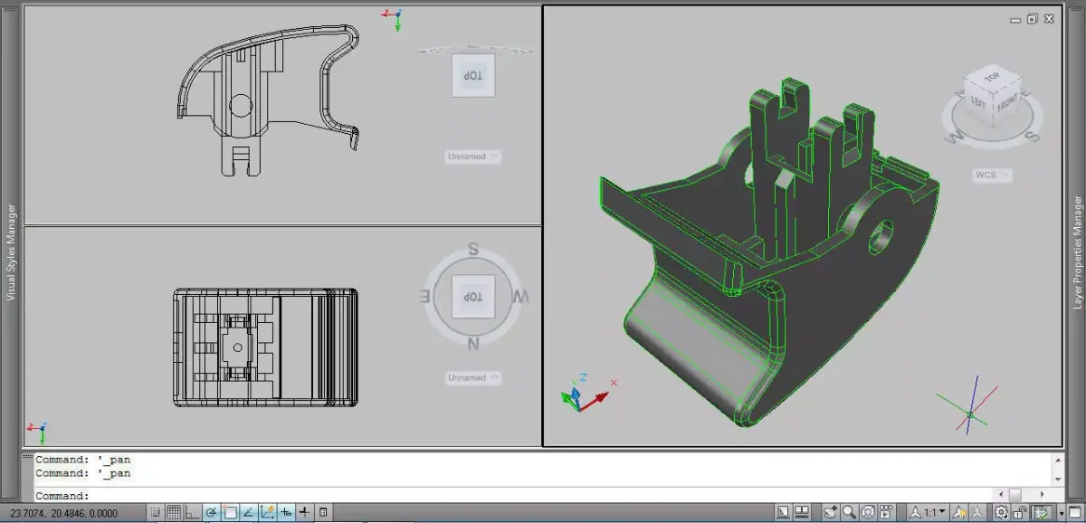Activate the Zoom tool from the status bar
Viewport: 1086px width, 523px height.
tap(848, 510)
